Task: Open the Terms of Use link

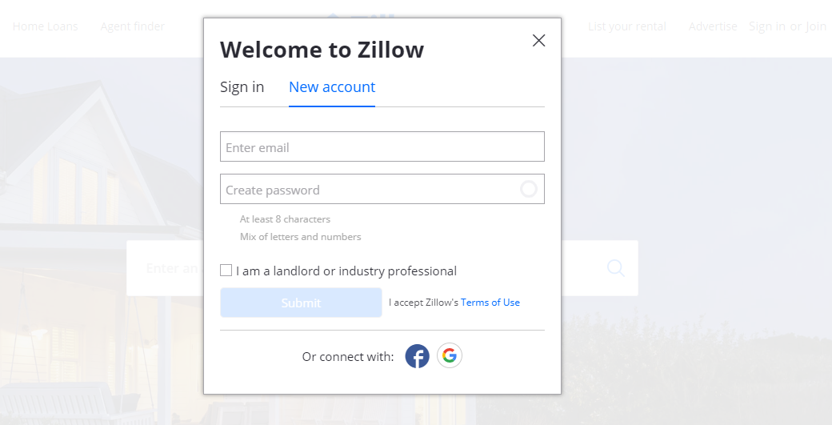Action: tap(490, 303)
